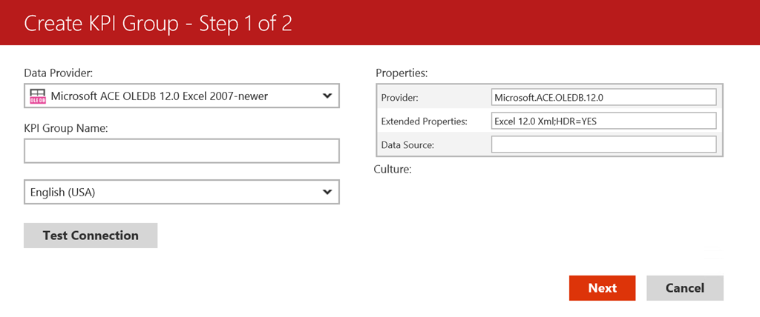Screen dimensions: 760x317
Task: Click the Properties section label
Action: click(x=402, y=73)
